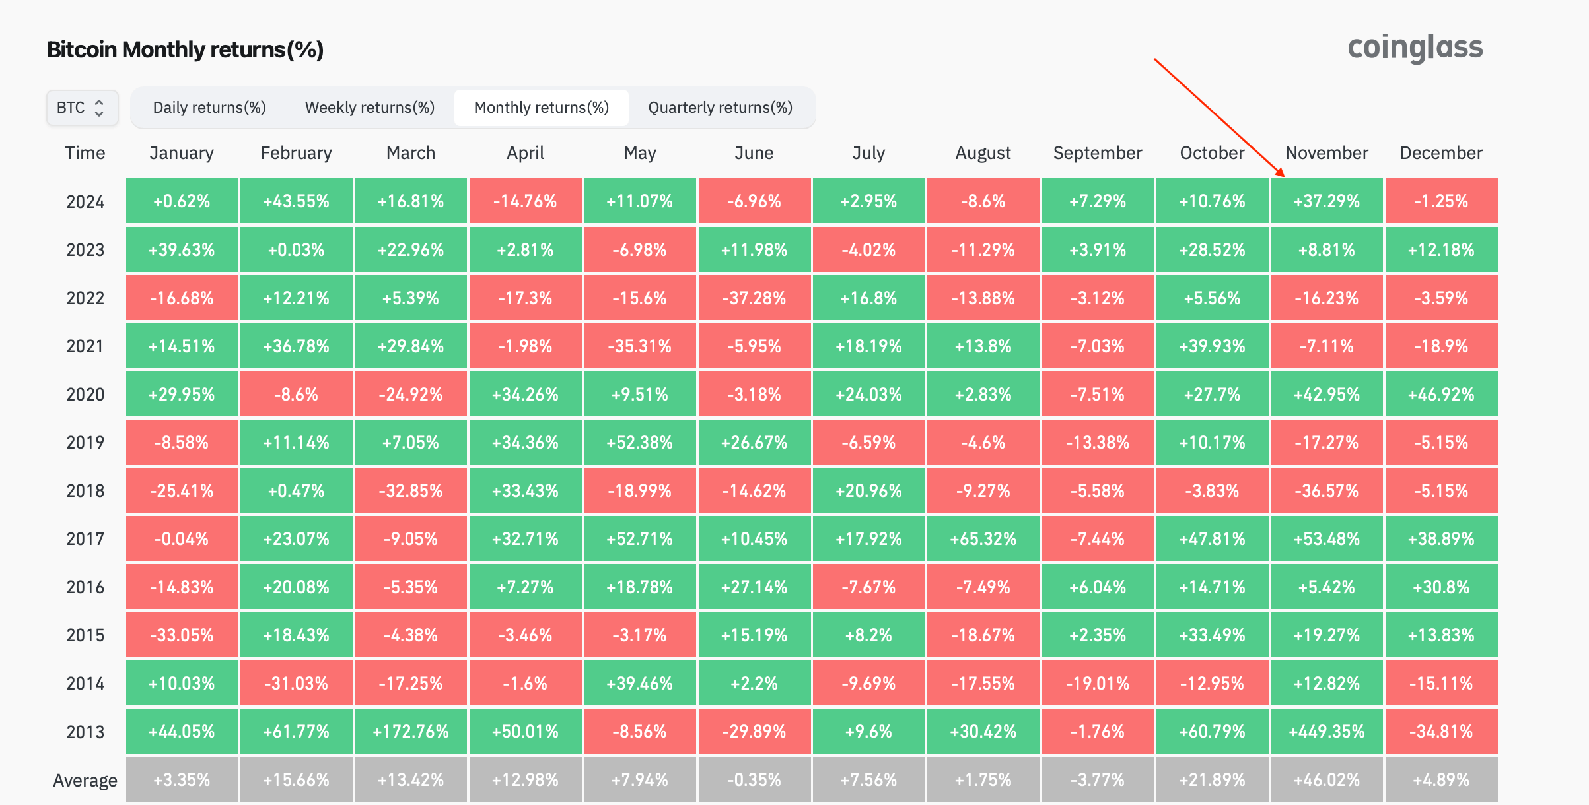
Task: Click the Time column header
Action: point(85,153)
